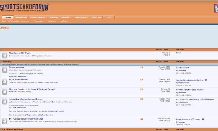Expand the Quick Links dropdown
The width and height of the screenshot is (218, 131).
pyautogui.click(x=53, y=21)
